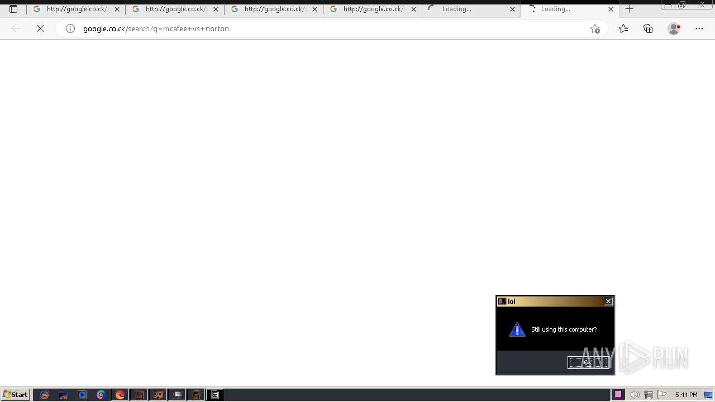Close the active Loading tab
The width and height of the screenshot is (715, 402).
coord(611,9)
